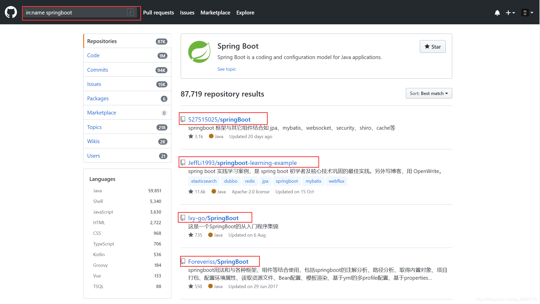Filter results by Java language

click(127, 191)
